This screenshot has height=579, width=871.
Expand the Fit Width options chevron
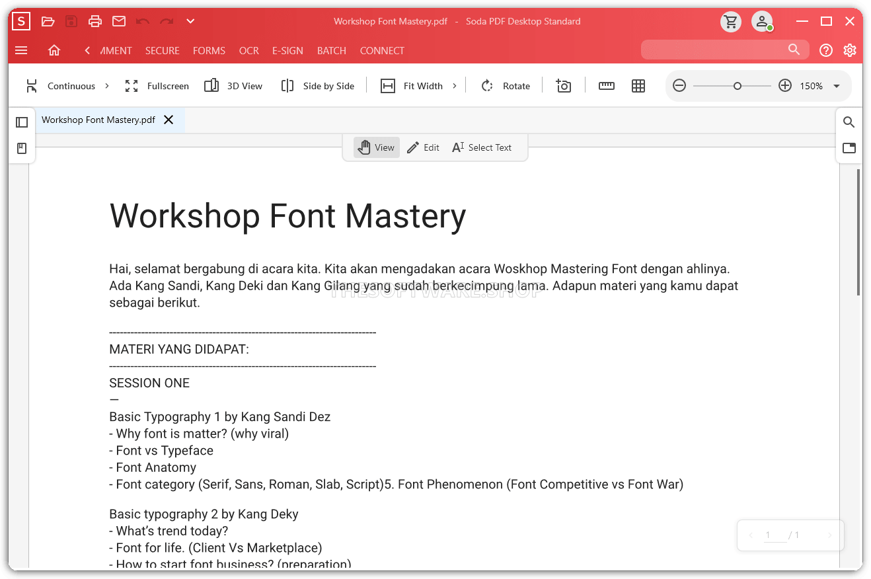click(x=455, y=86)
